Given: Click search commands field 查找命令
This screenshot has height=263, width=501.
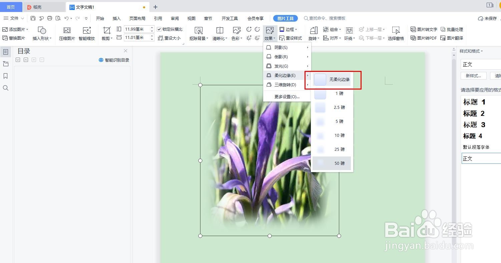Looking at the screenshot, I should pos(325,18).
